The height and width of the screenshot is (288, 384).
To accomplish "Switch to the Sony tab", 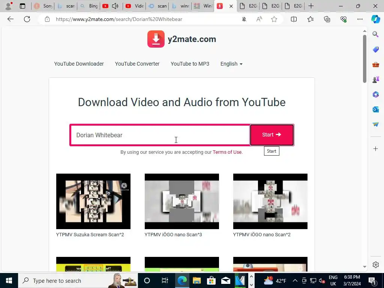I will coord(43,6).
